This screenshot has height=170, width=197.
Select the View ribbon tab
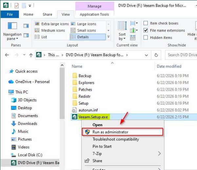coord(66,14)
